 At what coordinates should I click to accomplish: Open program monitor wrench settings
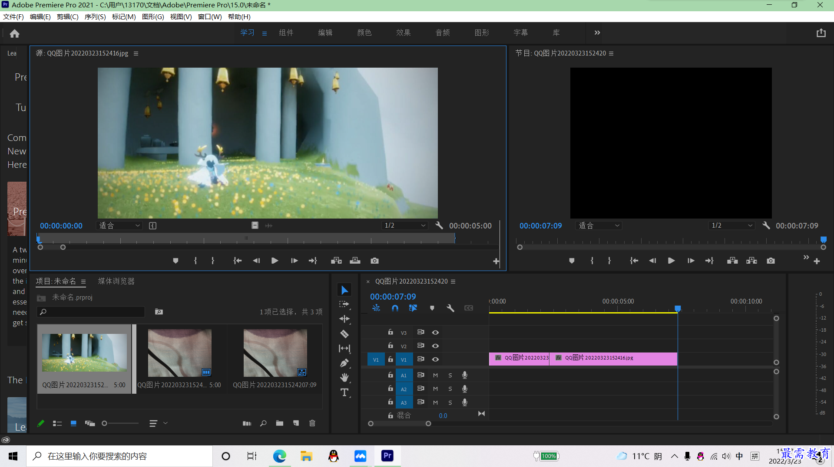(766, 225)
